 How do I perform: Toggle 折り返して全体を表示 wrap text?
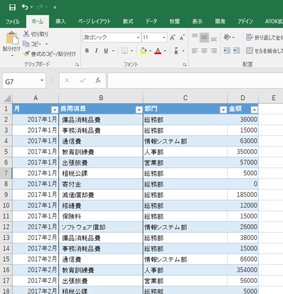click(x=264, y=37)
